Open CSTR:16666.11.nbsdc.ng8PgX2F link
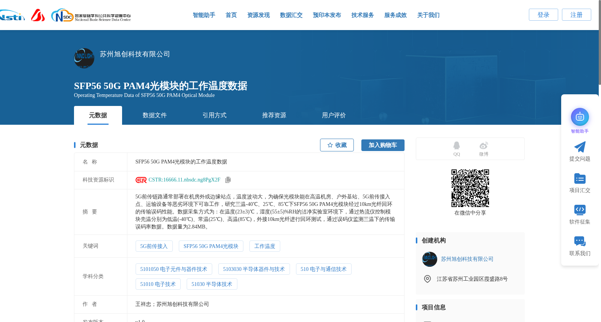The width and height of the screenshot is (601, 322). tap(184, 180)
